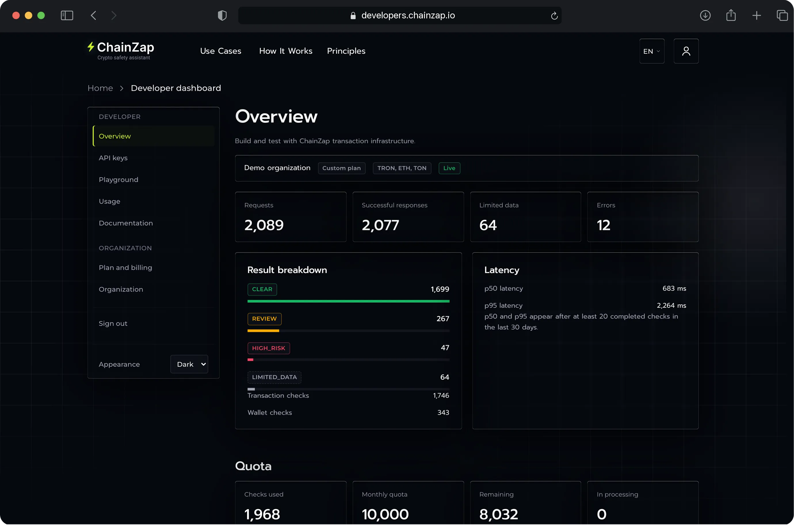This screenshot has width=794, height=525.
Task: Click the Custom plan badge
Action: pos(341,168)
